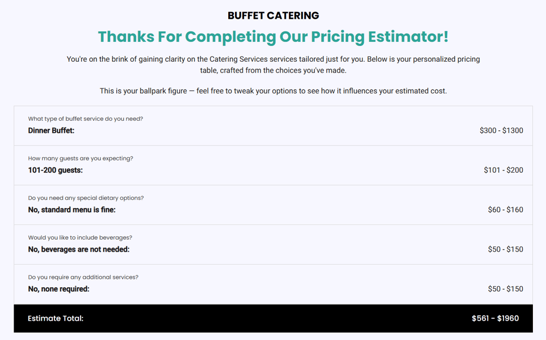Click additional services $50 - $150 price

(505, 289)
